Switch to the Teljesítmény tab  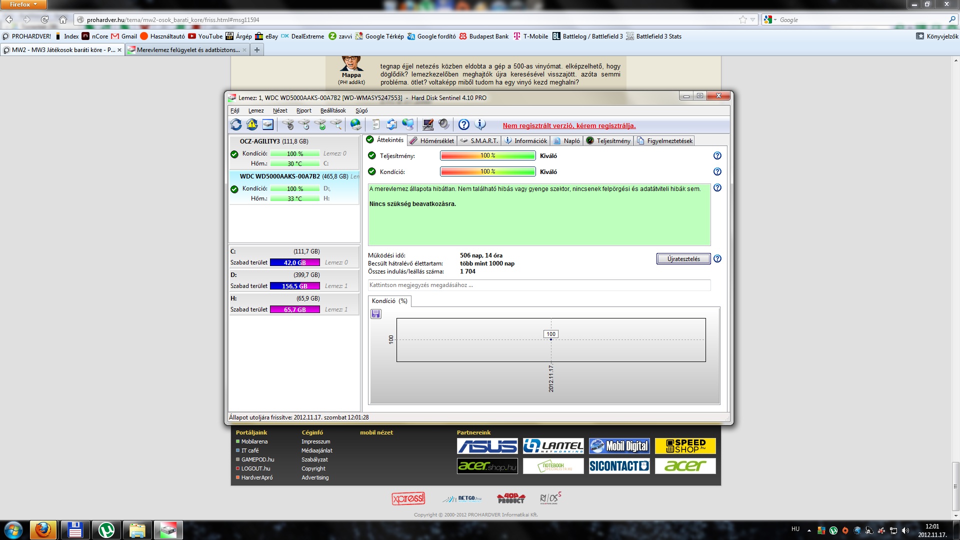coord(608,141)
